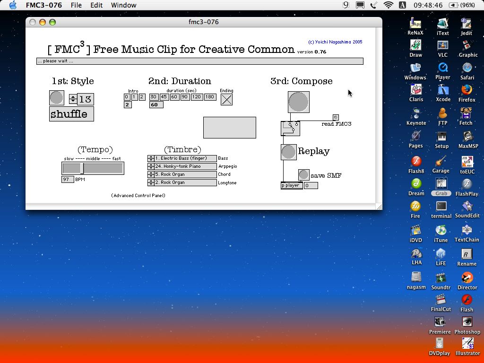Click the p player object box
The width and height of the screenshot is (484, 363).
pos(292,185)
